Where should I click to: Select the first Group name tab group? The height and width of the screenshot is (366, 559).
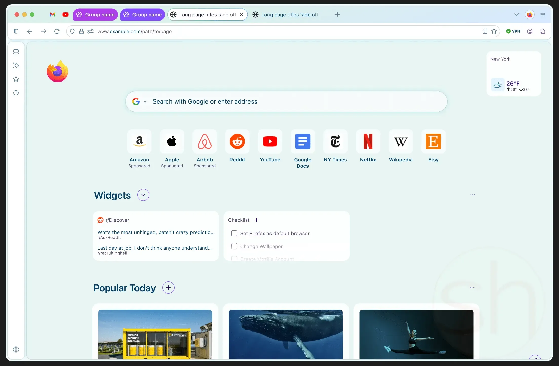pyautogui.click(x=95, y=14)
